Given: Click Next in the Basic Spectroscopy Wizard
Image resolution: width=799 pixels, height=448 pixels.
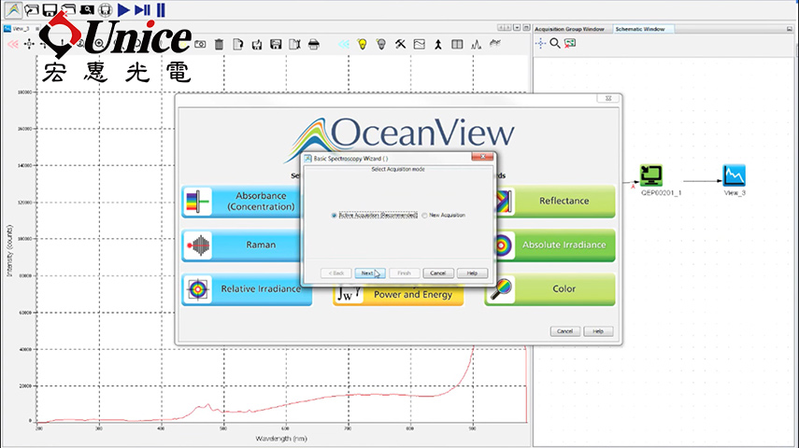Looking at the screenshot, I should coord(370,273).
